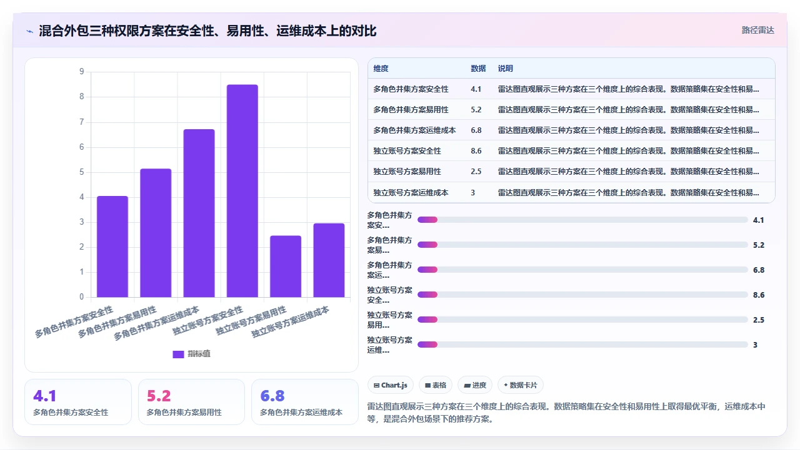This screenshot has width=800, height=450.
Task: Click the bar for 多角色并集方案易用性
Action: (x=156, y=233)
